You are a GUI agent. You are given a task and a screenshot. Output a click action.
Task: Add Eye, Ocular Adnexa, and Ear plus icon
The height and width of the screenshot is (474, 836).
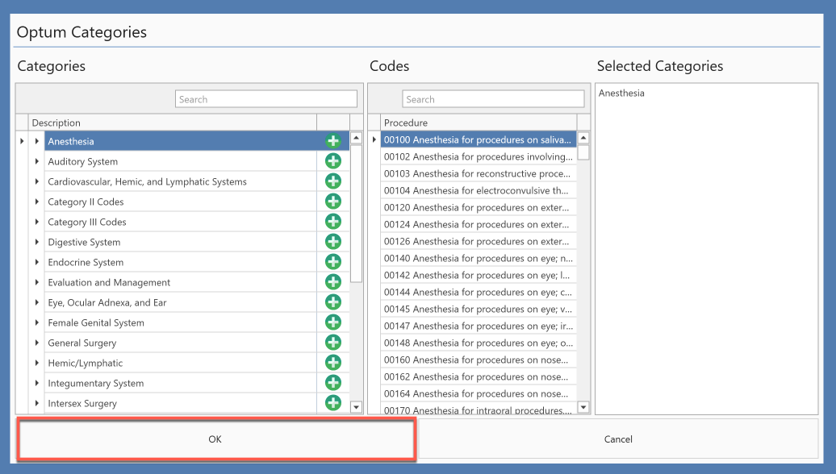click(333, 302)
